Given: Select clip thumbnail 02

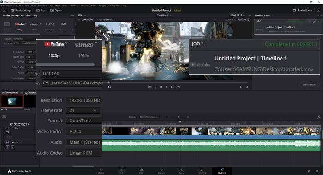Looking at the screenshot, I should pos(30,101).
